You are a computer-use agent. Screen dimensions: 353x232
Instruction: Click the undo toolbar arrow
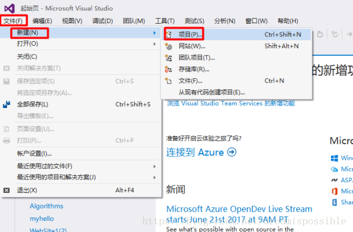click(x=320, y=34)
